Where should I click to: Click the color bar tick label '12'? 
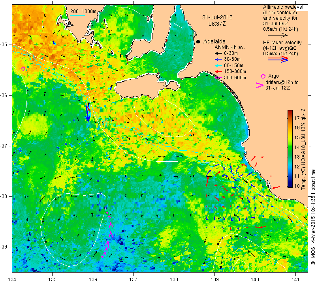(x=297, y=167)
